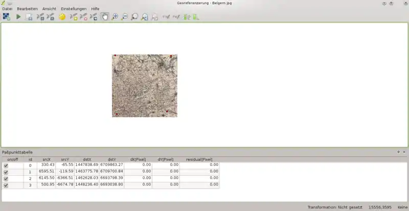Click the Zoom Out magnifier icon
This screenshot has height=211, width=409.
click(x=124, y=17)
